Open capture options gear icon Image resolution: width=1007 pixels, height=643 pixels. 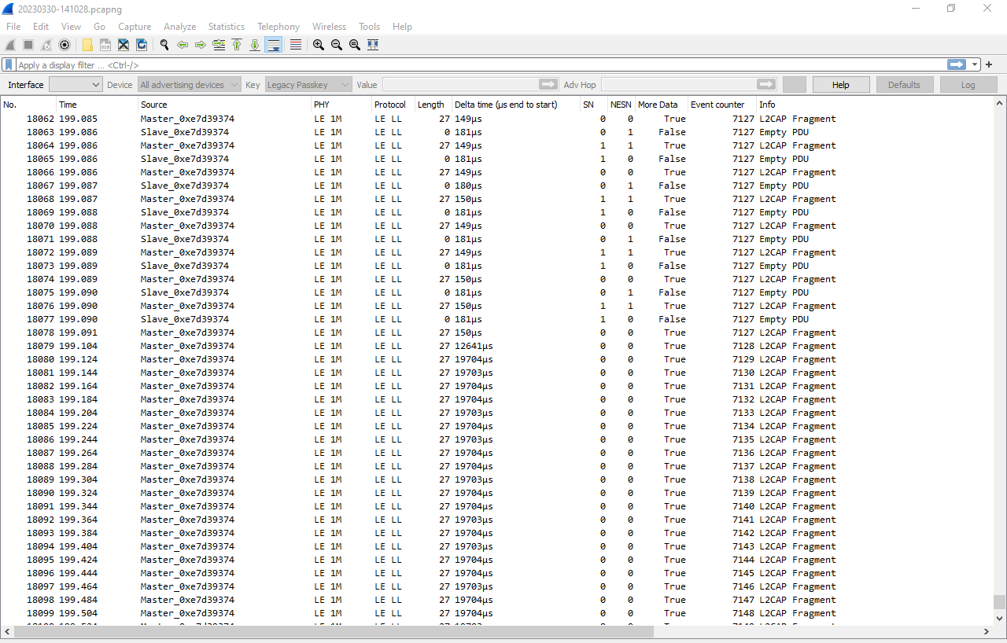point(65,45)
